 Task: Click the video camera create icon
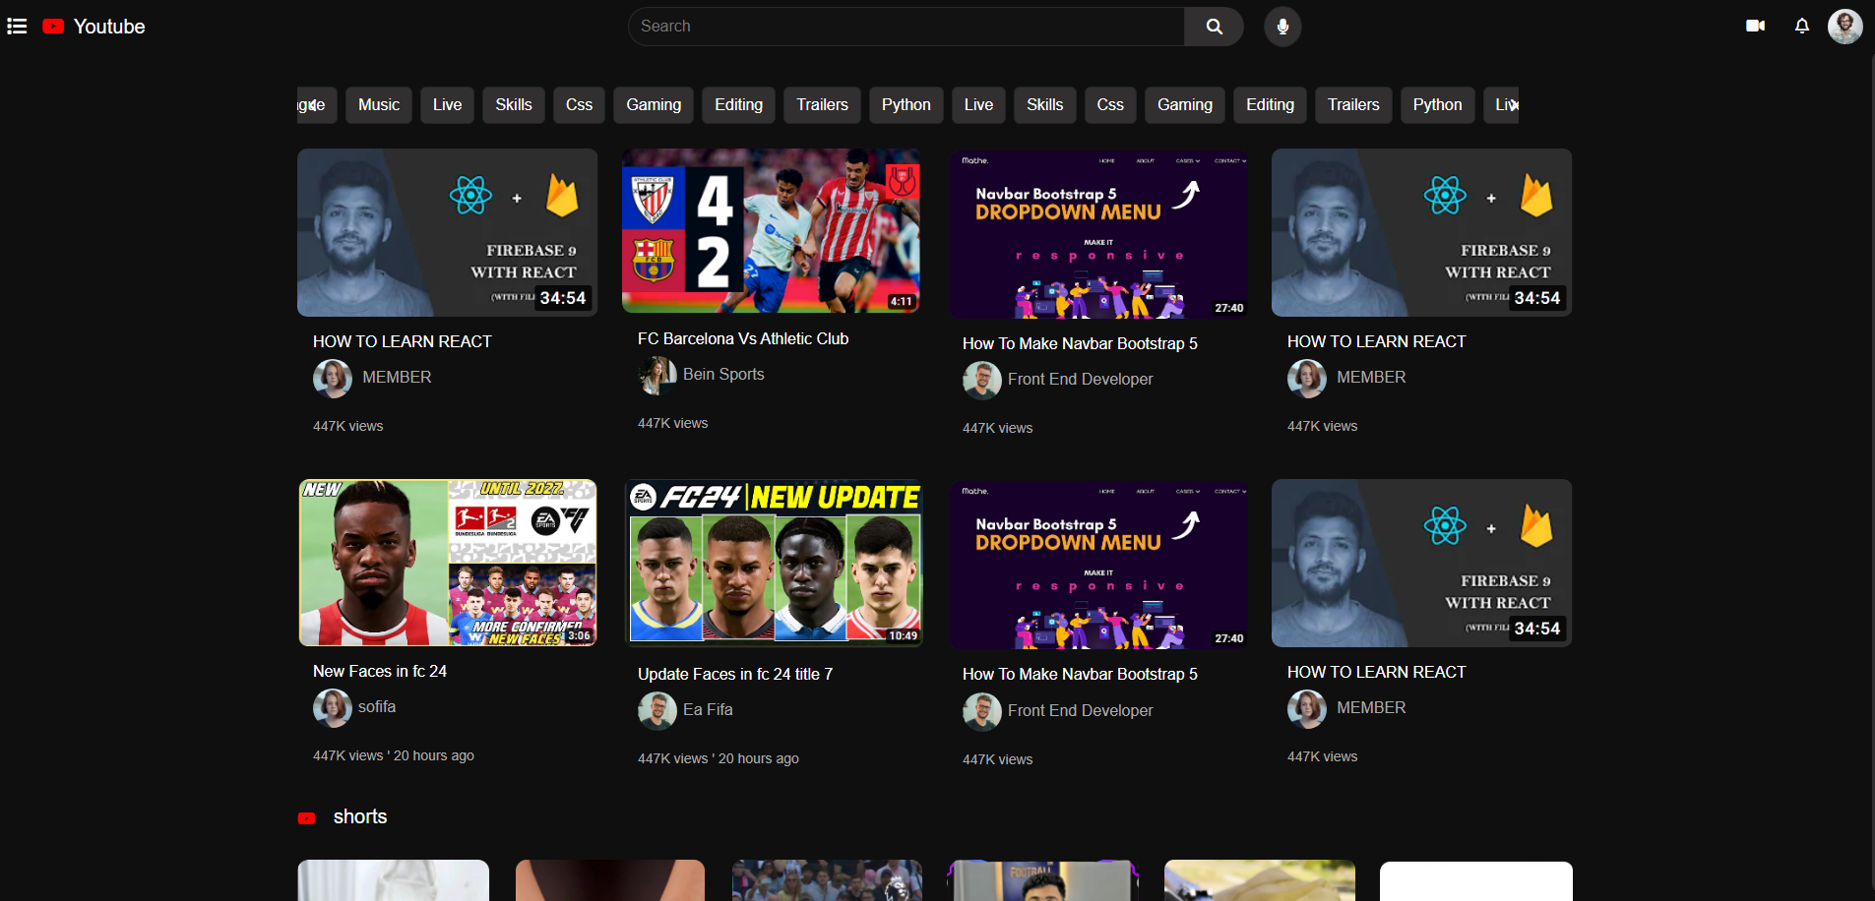pyautogui.click(x=1755, y=27)
